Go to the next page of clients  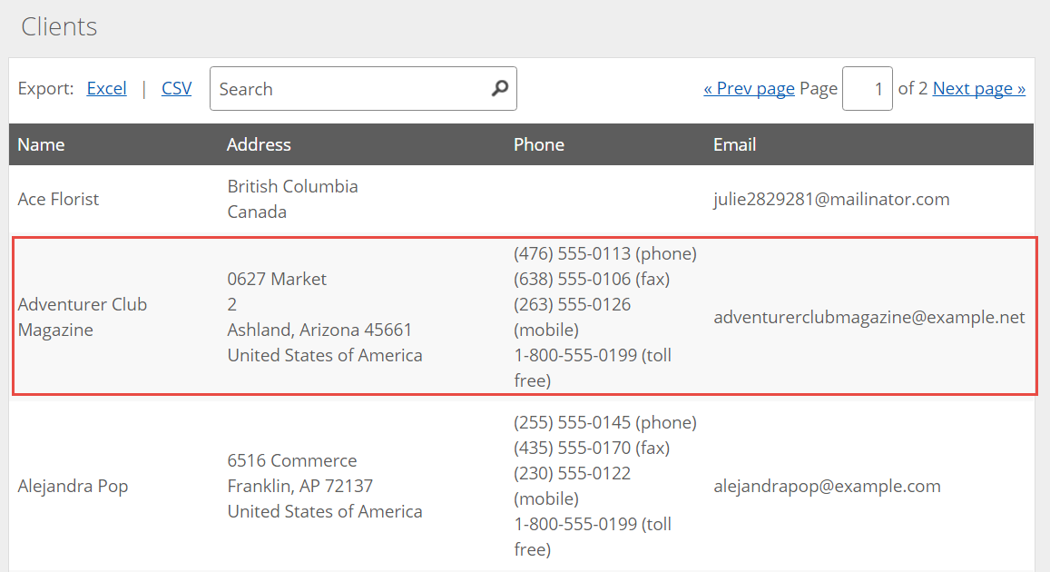pyautogui.click(x=978, y=88)
